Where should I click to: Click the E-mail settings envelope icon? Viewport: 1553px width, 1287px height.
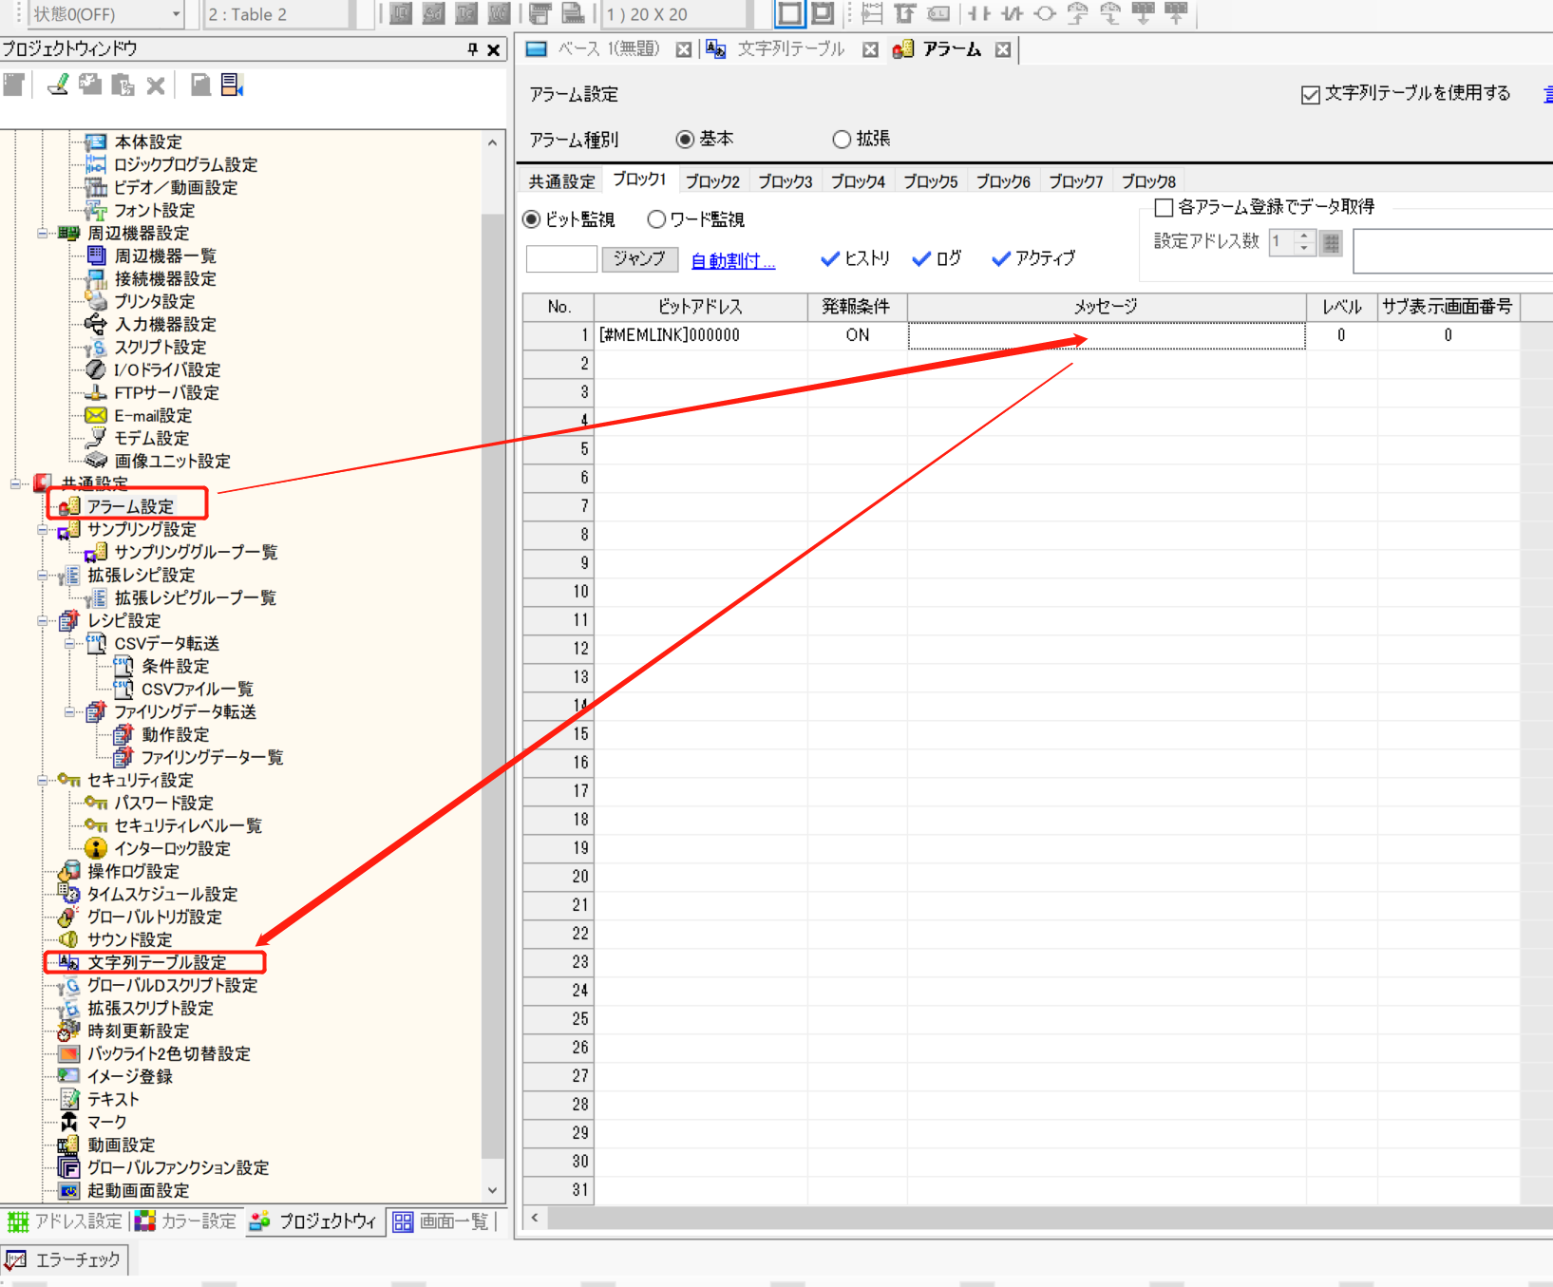click(x=95, y=415)
